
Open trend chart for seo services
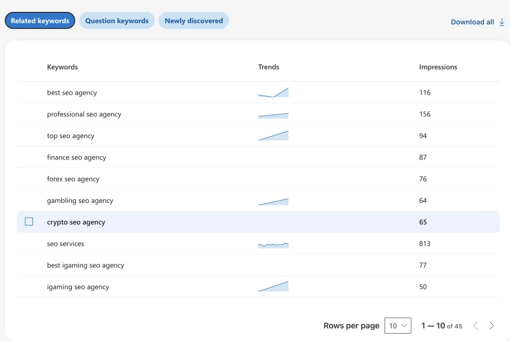click(273, 245)
